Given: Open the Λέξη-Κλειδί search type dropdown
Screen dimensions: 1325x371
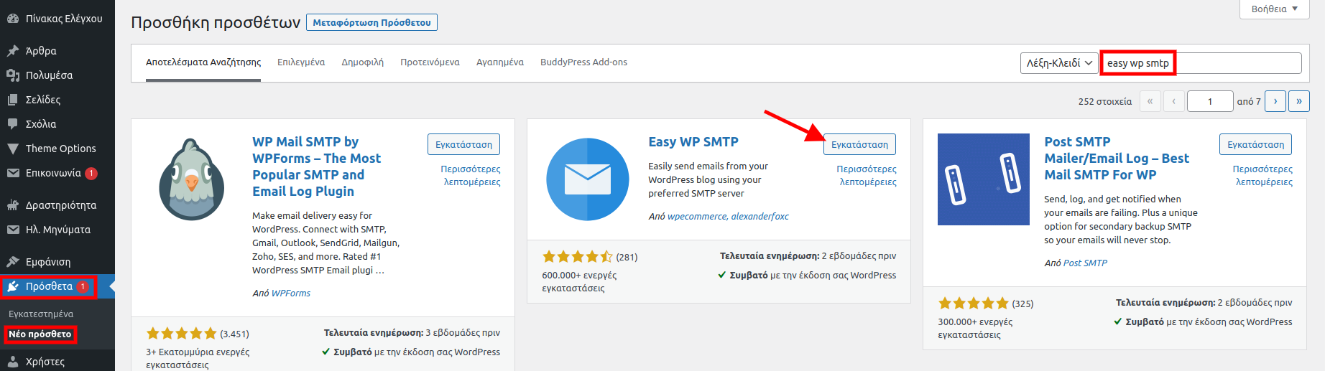Looking at the screenshot, I should [1059, 63].
